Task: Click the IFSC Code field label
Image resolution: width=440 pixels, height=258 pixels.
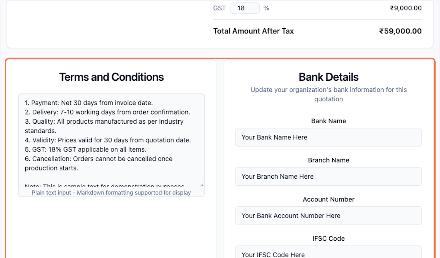Action: coord(329,238)
